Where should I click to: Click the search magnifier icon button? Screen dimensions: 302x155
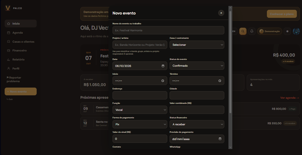243,31
